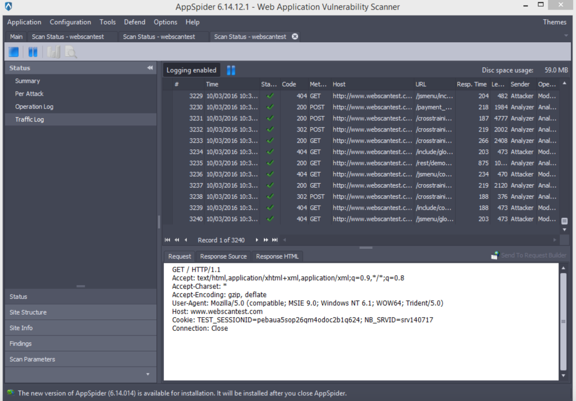Viewport: 576px width, 401px height.
Task: Switch to the Main tab
Action: pos(16,37)
